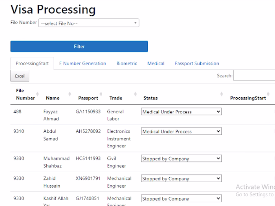Sort table using Passport column arrows
This screenshot has width=275, height=206.
coord(101,94)
